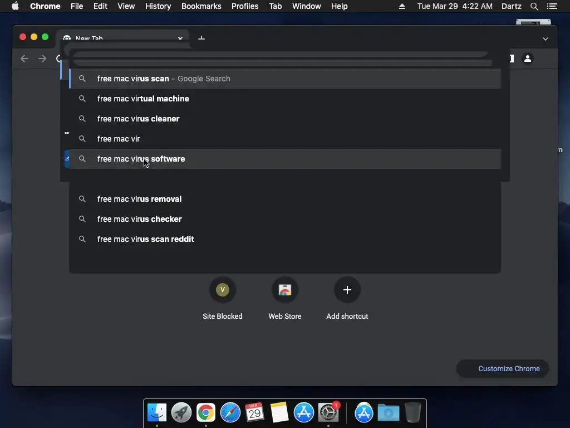Open the Tab menu
This screenshot has width=570, height=428.
coord(275,6)
